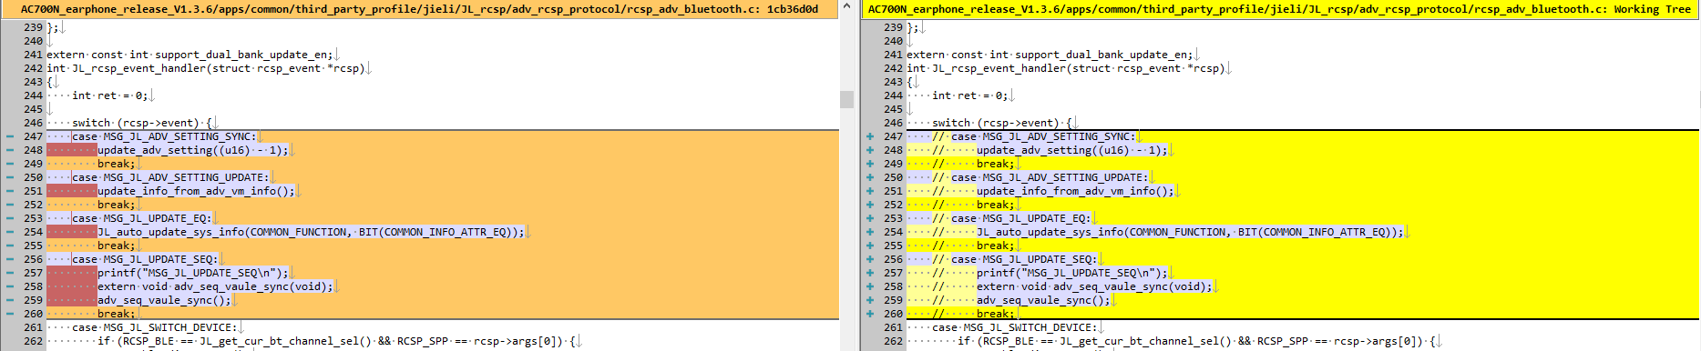Screen dimensions: 1701x351
Task: Click the plus marker beside right line 254
Action: [x=870, y=232]
